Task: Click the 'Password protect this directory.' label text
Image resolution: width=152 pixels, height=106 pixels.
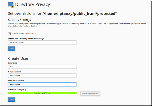Action: (23, 33)
